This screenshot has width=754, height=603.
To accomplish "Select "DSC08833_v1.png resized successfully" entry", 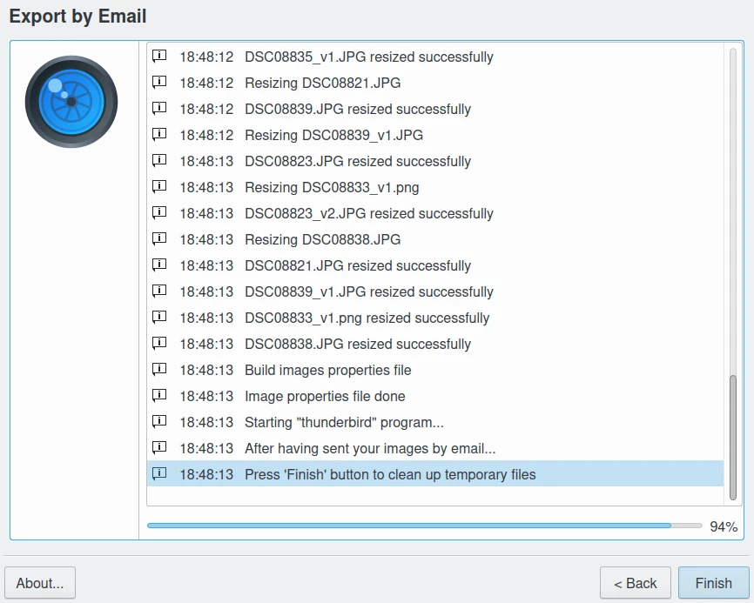I will (x=367, y=318).
